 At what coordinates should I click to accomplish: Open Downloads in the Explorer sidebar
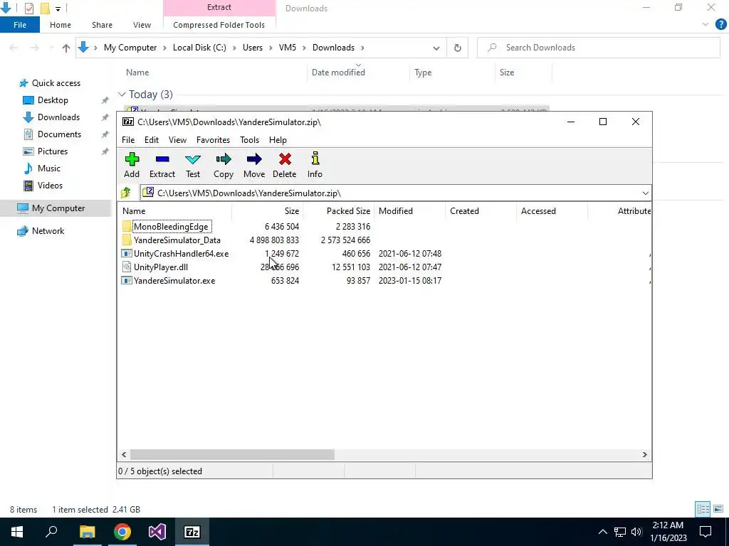pyautogui.click(x=58, y=117)
